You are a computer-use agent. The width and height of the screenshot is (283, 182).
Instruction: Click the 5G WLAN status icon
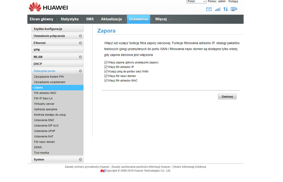pyautogui.click(x=234, y=9)
